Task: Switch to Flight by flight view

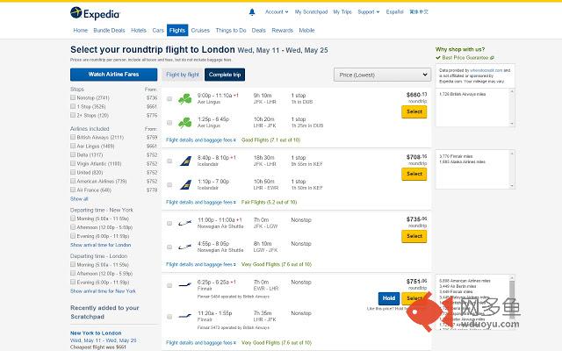Action: (183, 75)
